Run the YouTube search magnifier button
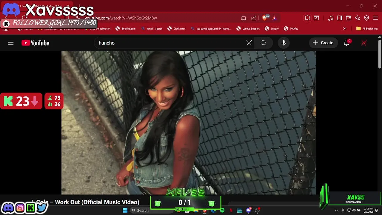382x215 pixels. pyautogui.click(x=263, y=43)
